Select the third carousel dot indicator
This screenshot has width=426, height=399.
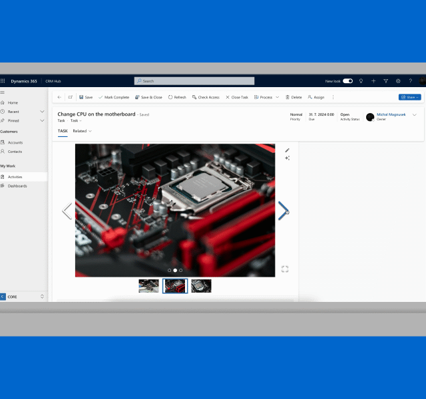tap(180, 271)
